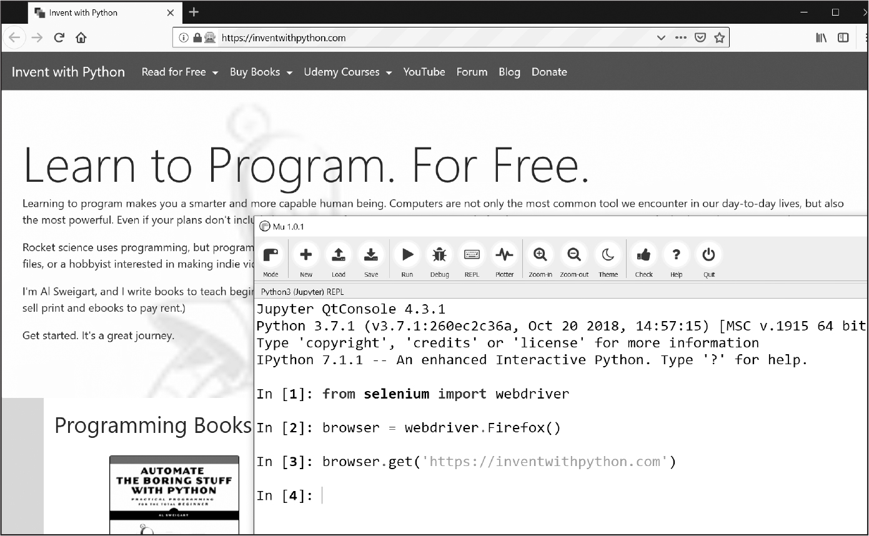Toggle the REPL panel in Mu

click(x=472, y=256)
